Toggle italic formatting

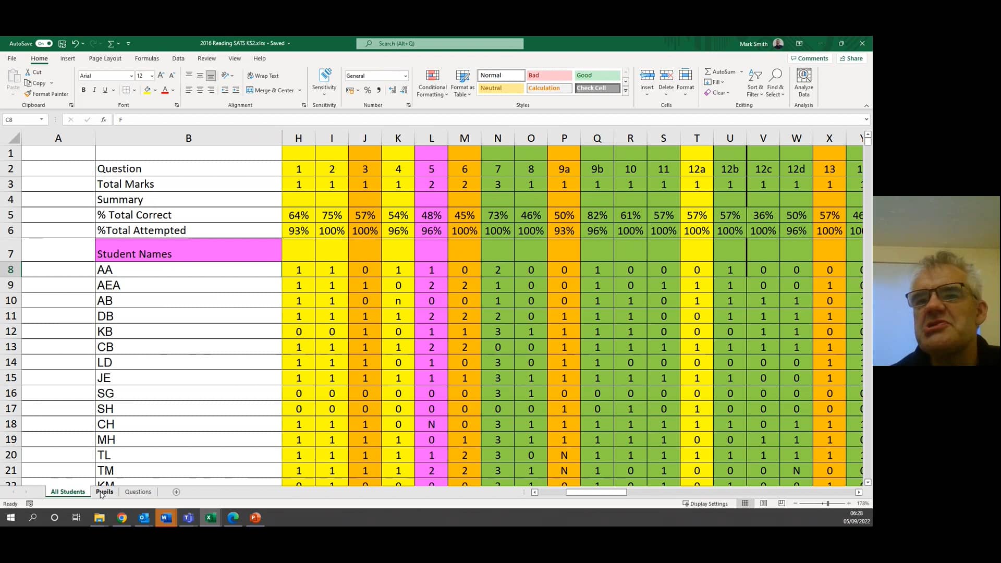click(94, 90)
